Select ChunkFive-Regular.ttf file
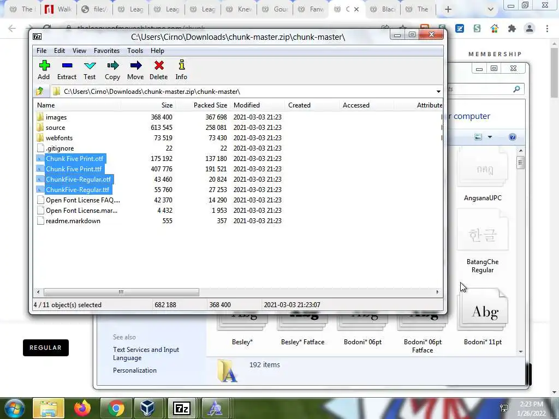This screenshot has height=419, width=559. [78, 189]
